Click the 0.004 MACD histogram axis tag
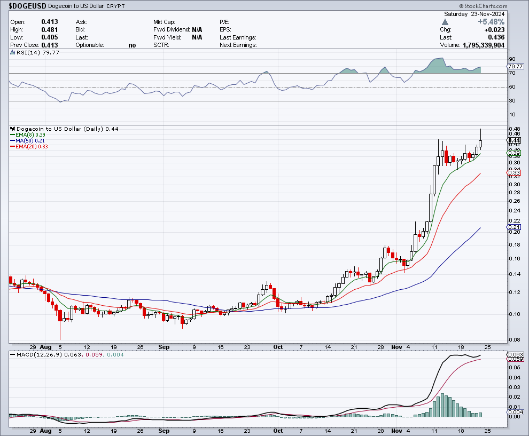 pyautogui.click(x=514, y=413)
